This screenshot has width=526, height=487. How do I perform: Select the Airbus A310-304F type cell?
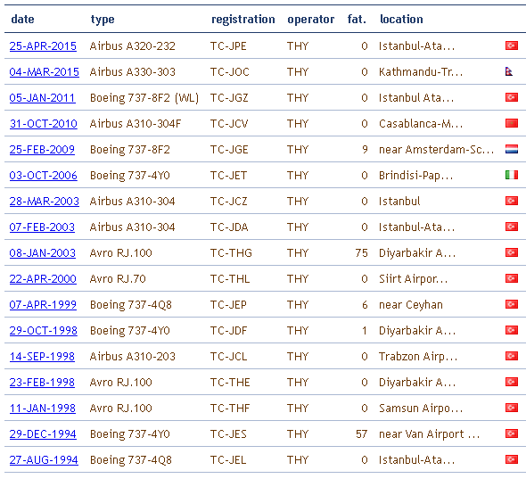pyautogui.click(x=136, y=123)
